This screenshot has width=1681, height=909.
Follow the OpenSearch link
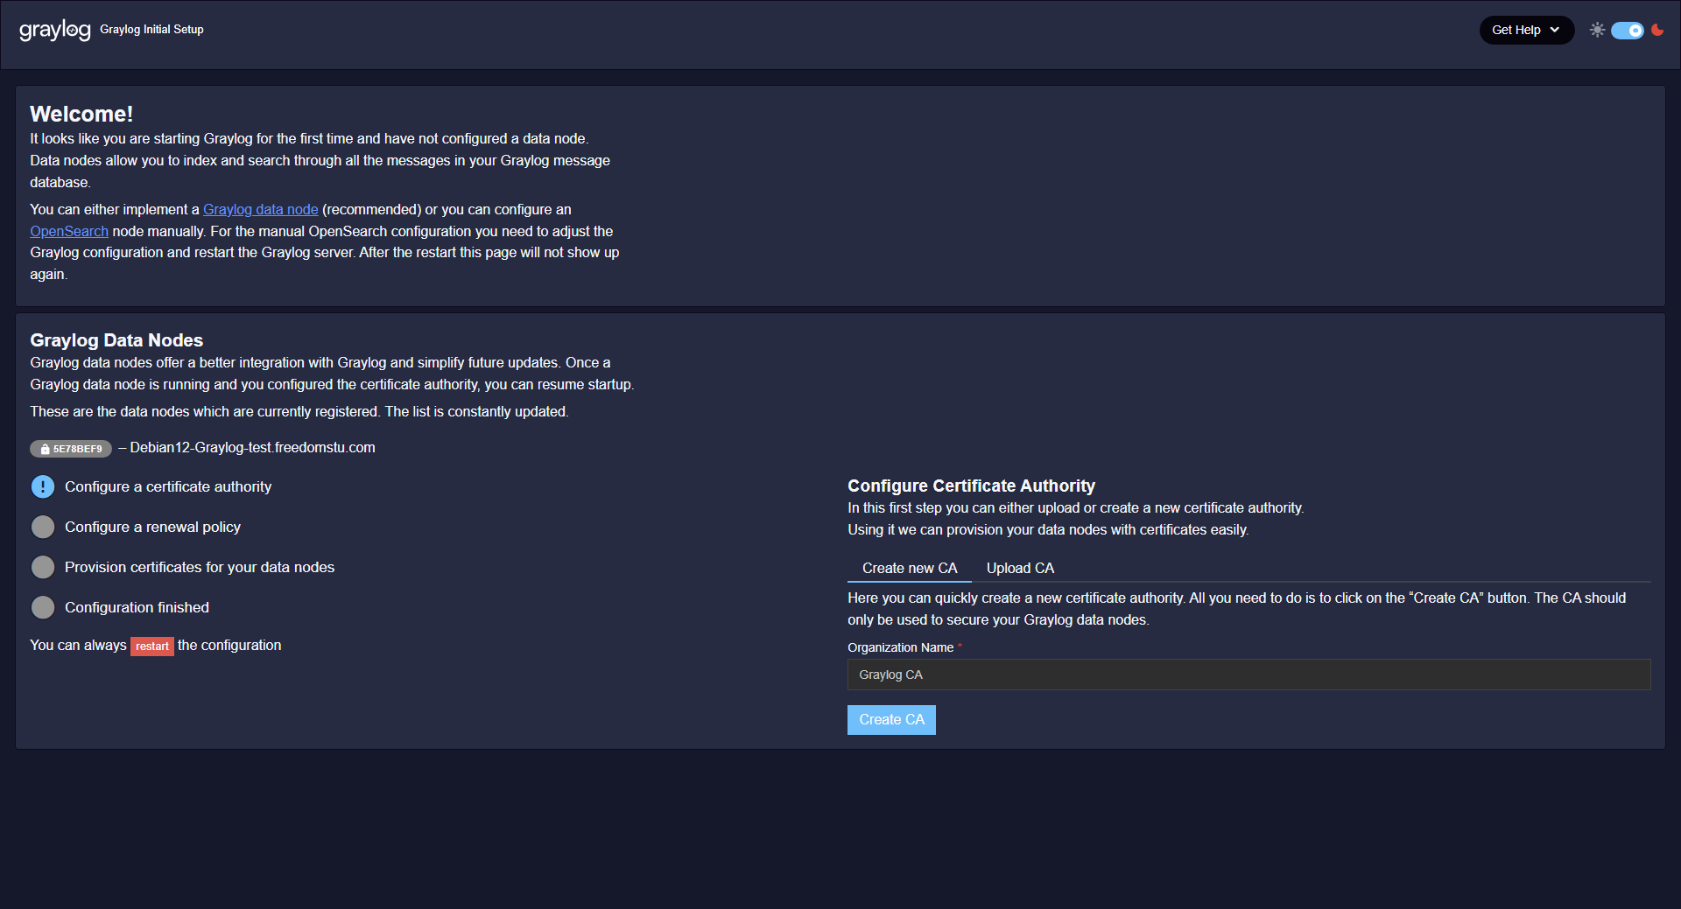point(69,232)
